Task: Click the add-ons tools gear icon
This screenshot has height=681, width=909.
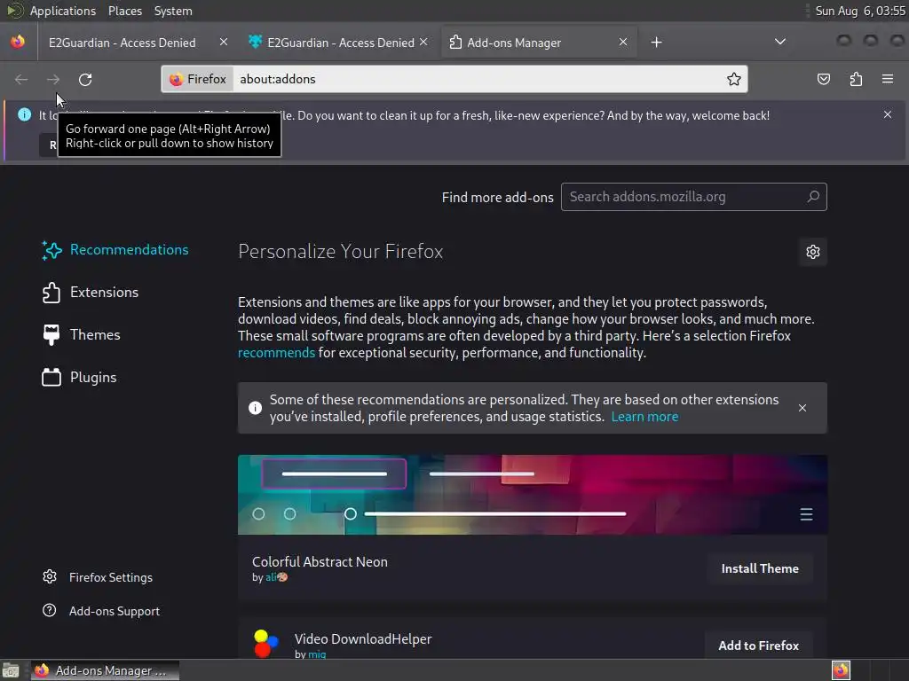Action: click(x=813, y=252)
